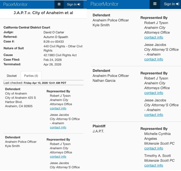Click the case title J.A.P.T. v. City of Anaheim

pos(43,13)
